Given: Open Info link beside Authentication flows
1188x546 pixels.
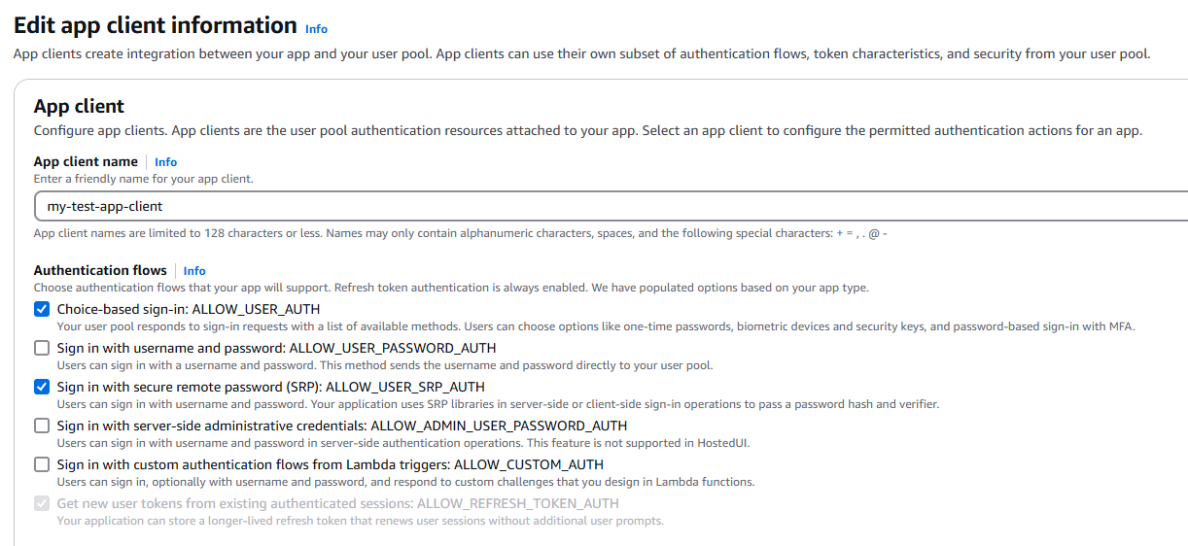Looking at the screenshot, I should coord(194,271).
